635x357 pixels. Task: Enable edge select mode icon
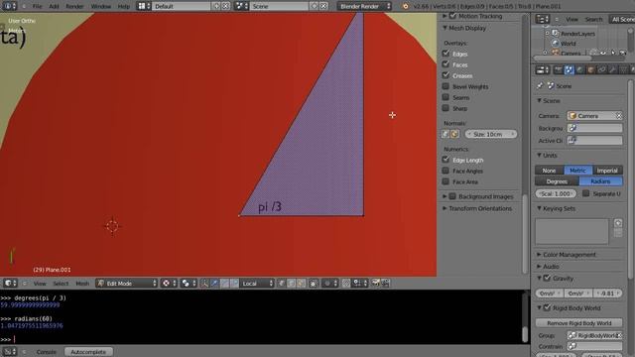coord(291,284)
